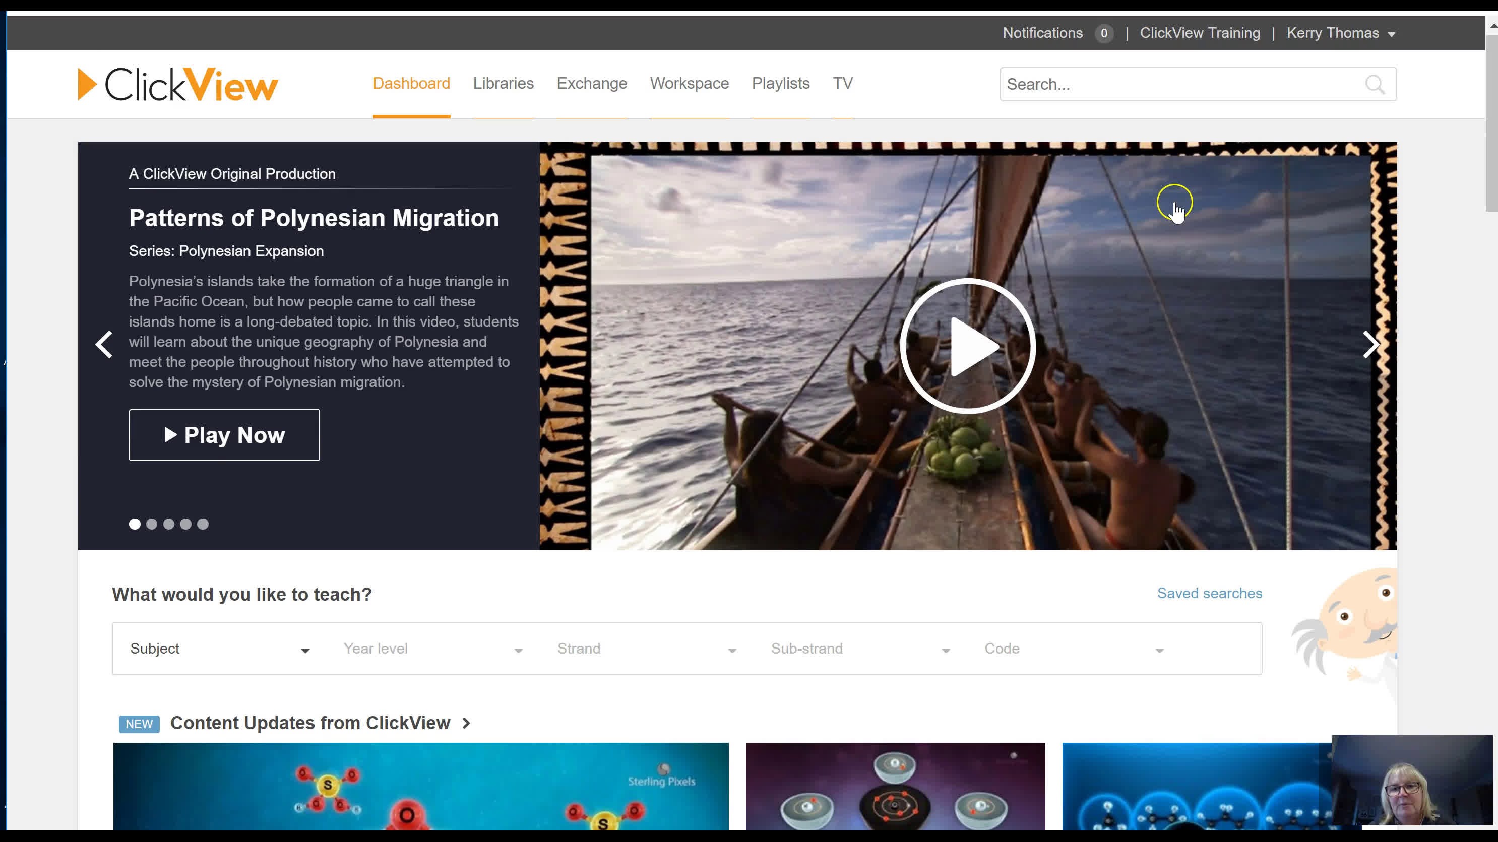
Task: Select the second carousel dot
Action: click(x=152, y=524)
